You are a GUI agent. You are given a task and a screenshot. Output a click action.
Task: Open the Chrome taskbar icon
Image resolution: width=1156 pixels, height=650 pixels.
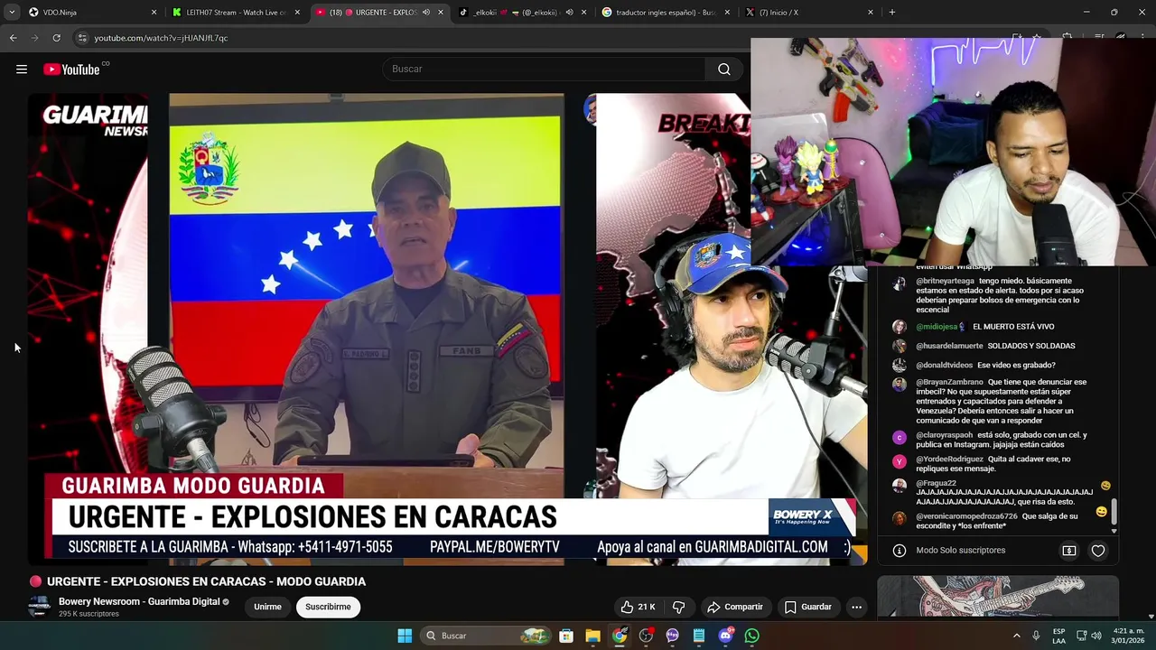(620, 636)
